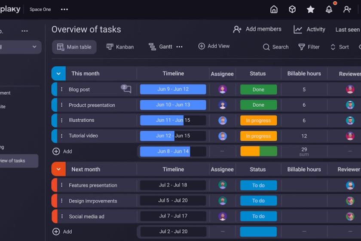Open the Filter options
The image size is (361, 241).
pos(309,47)
